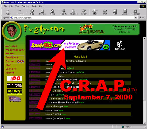Click the Edit toolbar icon
Image resolution: width=147 pixels, height=129 pixels.
(x=115, y=12)
